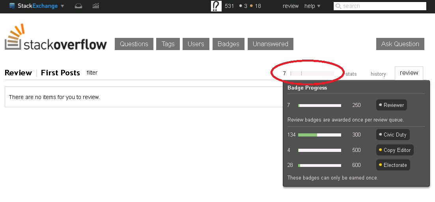The image size is (435, 202).
Task: Click 'There are no items for you to review.'
Action: point(54,97)
